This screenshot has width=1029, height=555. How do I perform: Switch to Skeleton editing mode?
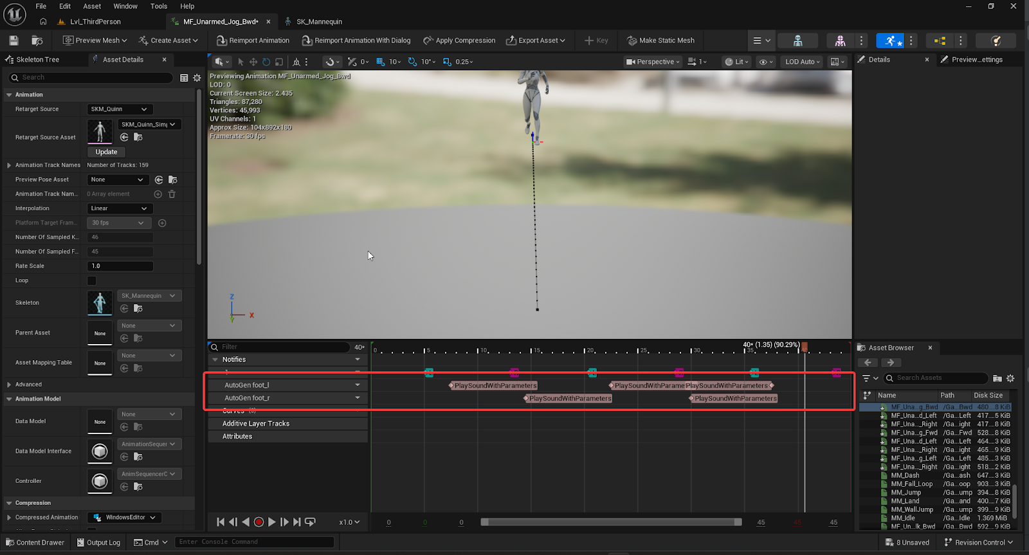[x=797, y=41]
